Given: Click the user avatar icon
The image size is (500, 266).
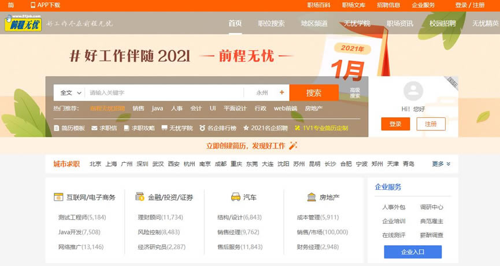Looking at the screenshot, I should 413,91.
